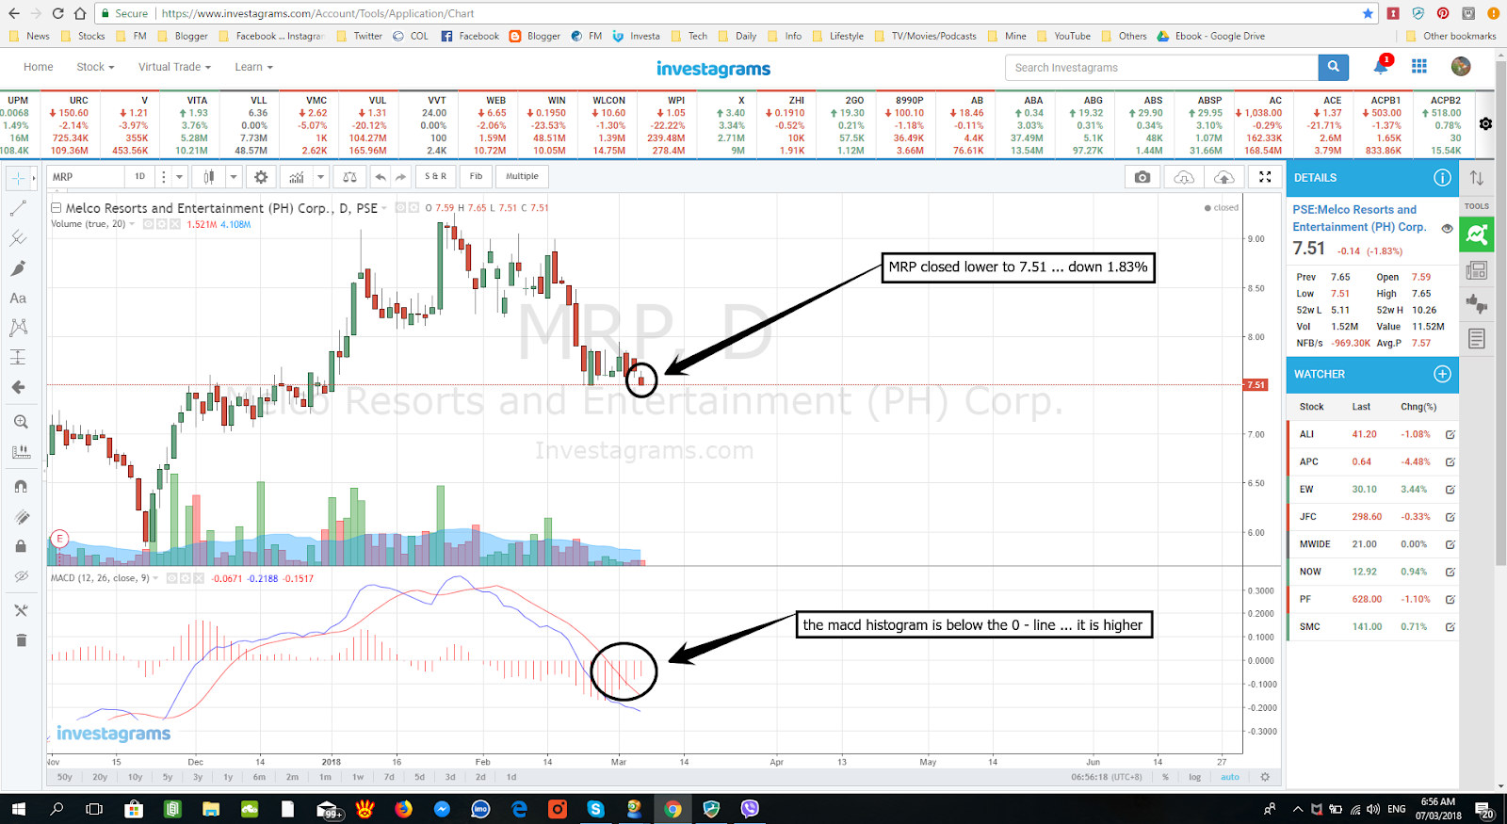Open Chrome from the Windows taskbar
This screenshot has height=824, width=1507.
672,809
